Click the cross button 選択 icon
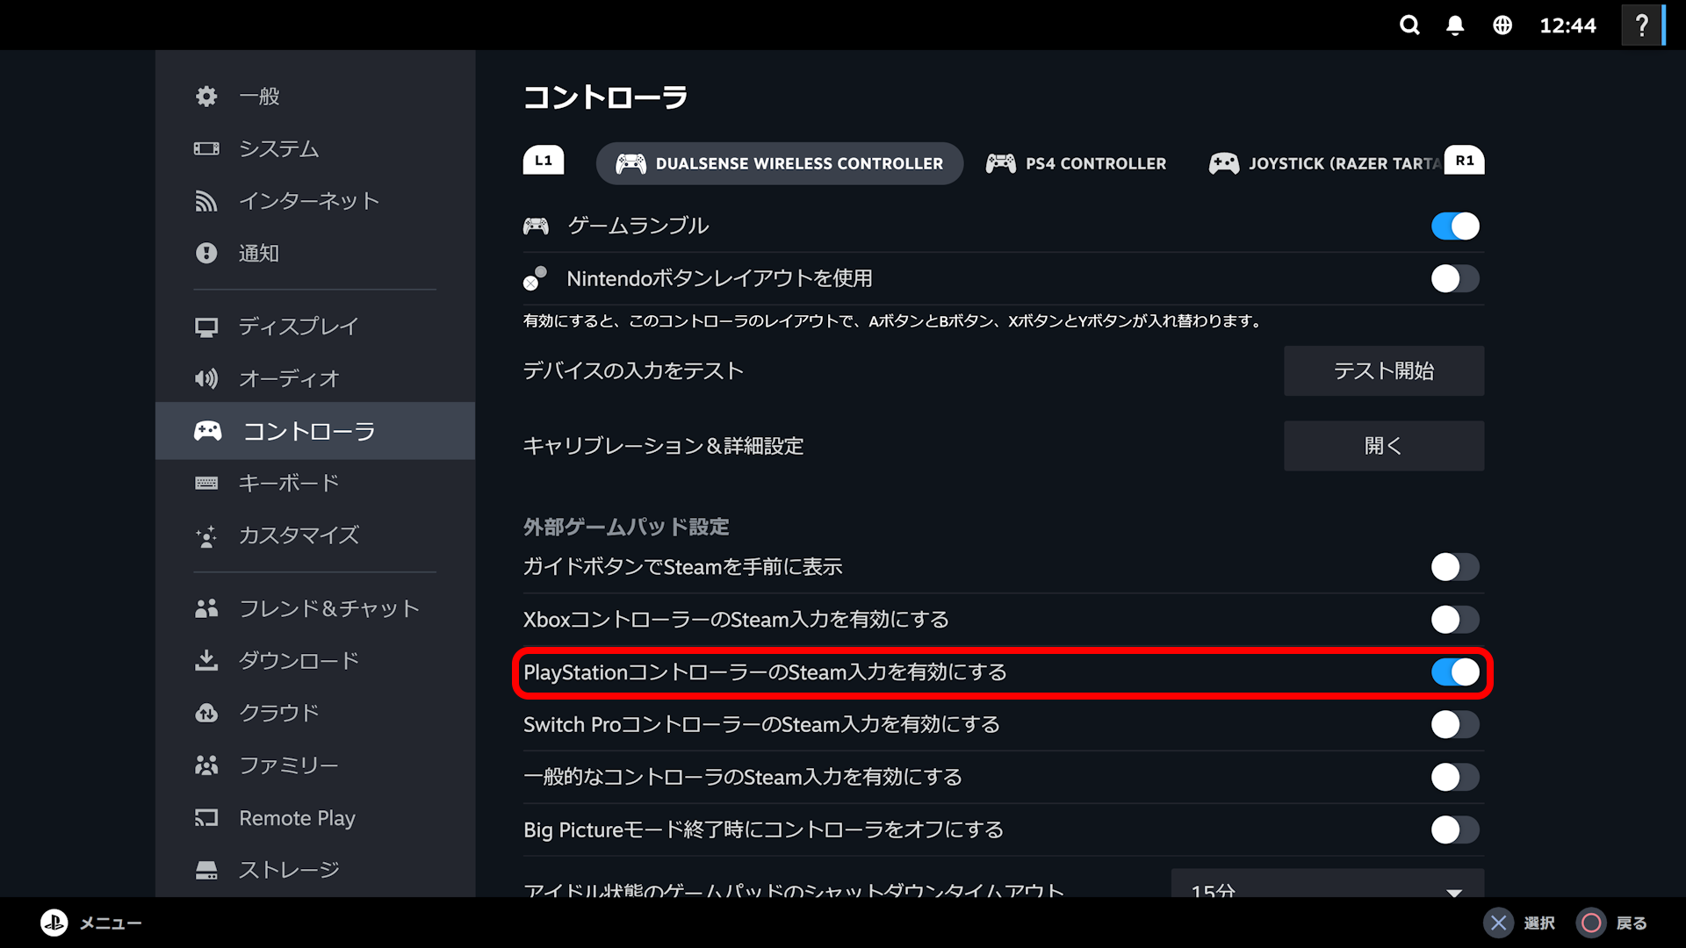Image resolution: width=1686 pixels, height=948 pixels. coord(1499,923)
